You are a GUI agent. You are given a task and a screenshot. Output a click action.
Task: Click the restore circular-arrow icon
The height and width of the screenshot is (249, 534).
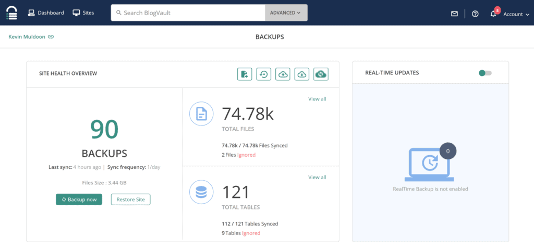[263, 74]
